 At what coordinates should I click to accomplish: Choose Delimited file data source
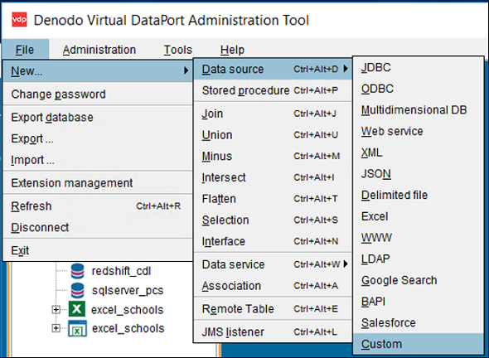[x=419, y=195]
